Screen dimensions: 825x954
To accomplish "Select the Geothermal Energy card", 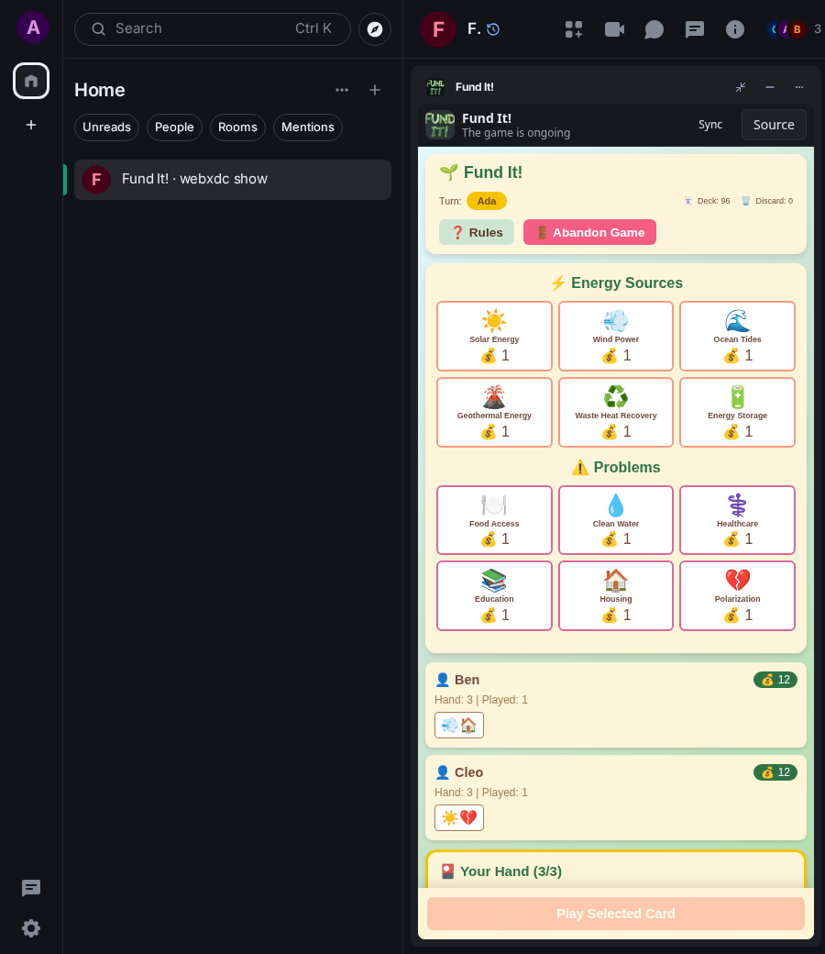I will [494, 413].
